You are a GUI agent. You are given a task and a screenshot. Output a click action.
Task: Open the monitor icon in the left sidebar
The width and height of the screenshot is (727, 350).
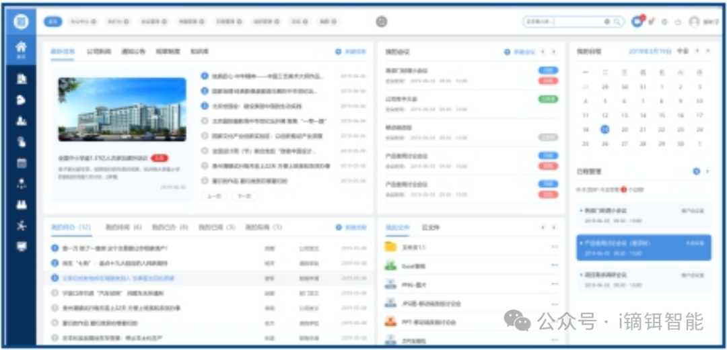point(22,247)
